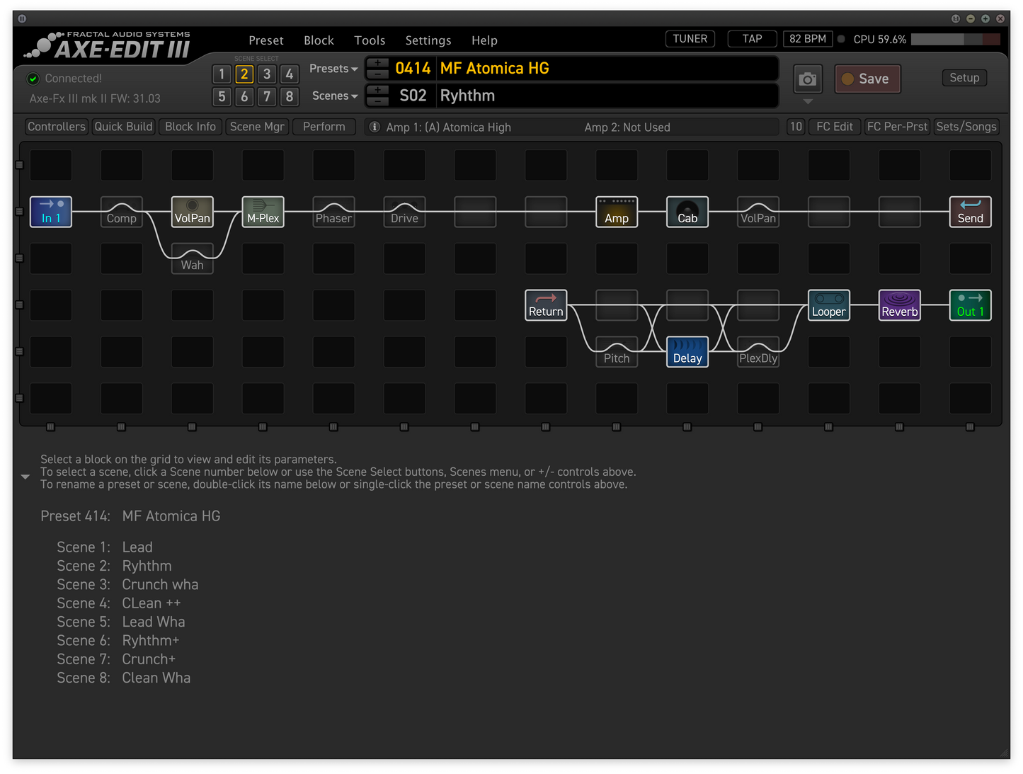The image size is (1023, 774).
Task: Select the Looper block
Action: [x=828, y=305]
